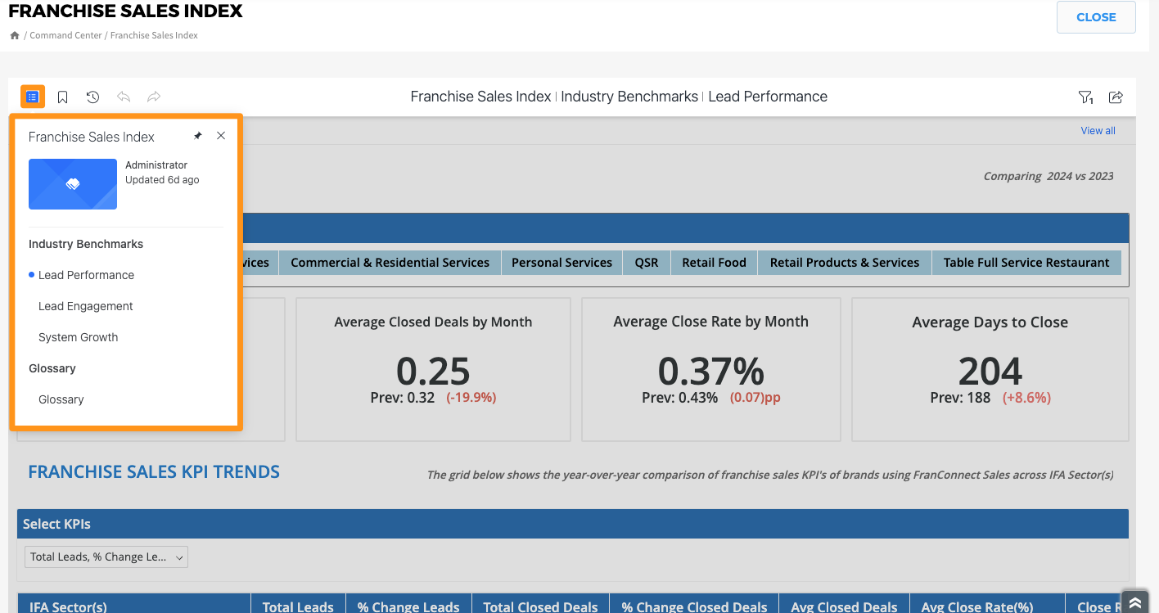Open the bookmarks icon in toolbar

coord(62,97)
